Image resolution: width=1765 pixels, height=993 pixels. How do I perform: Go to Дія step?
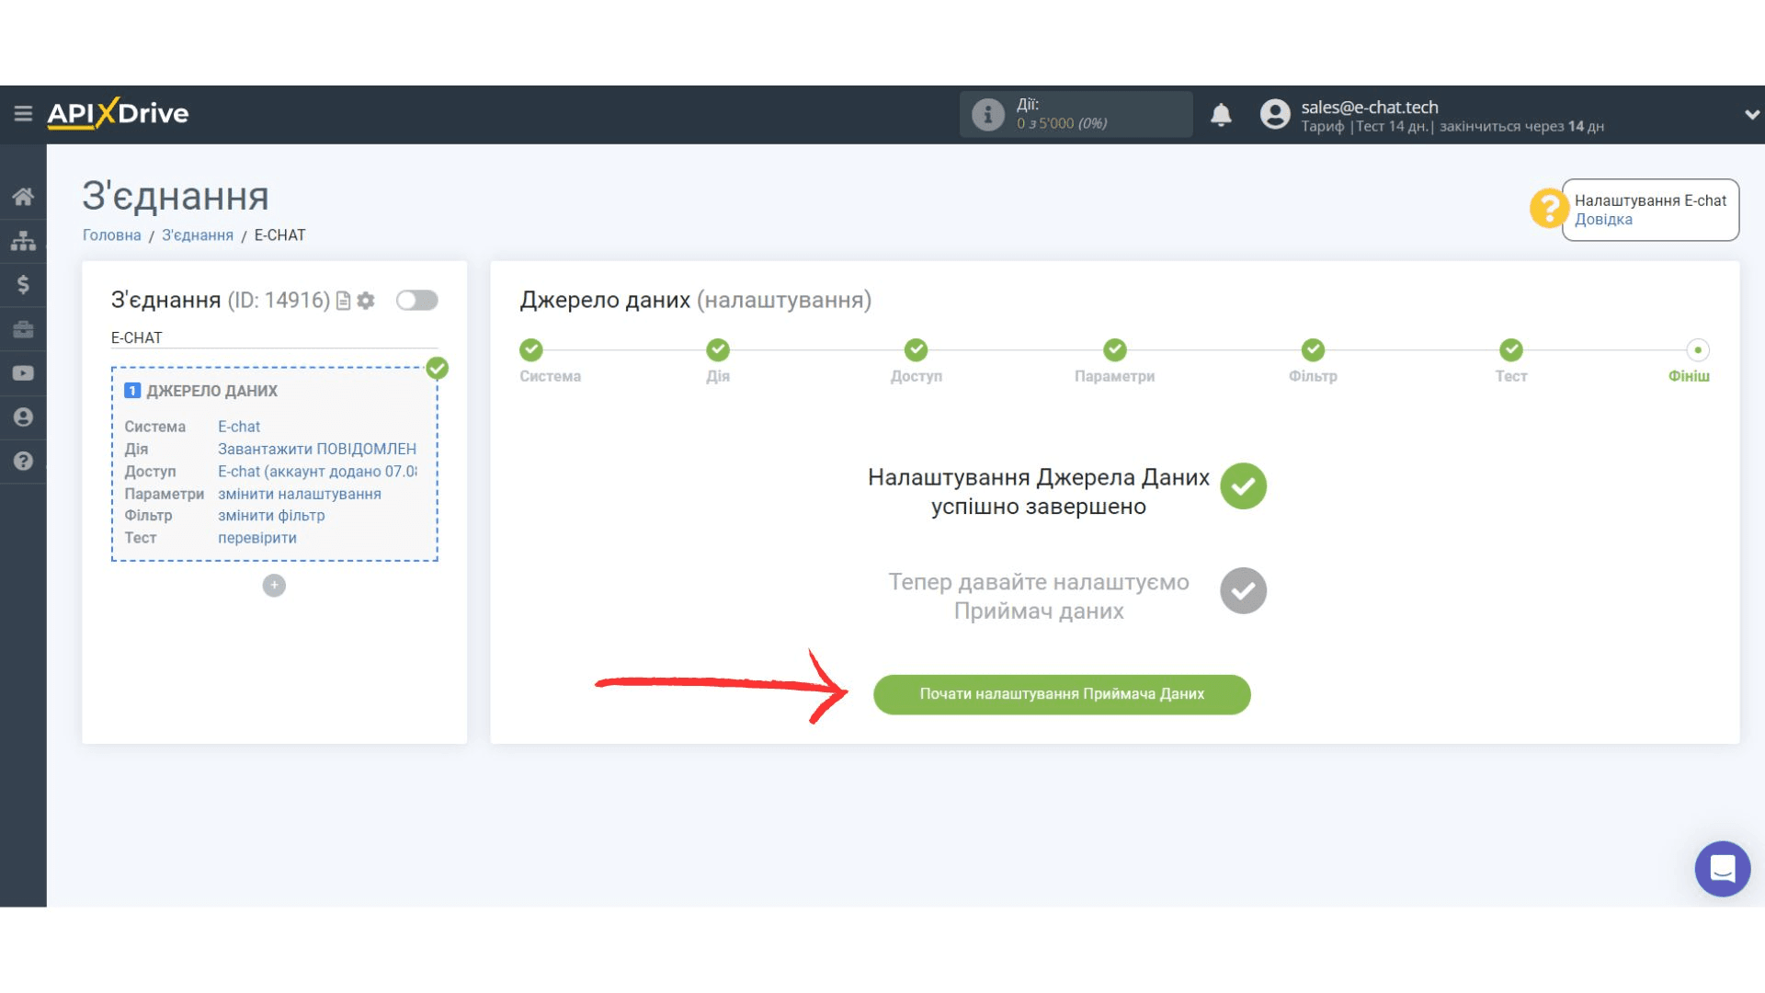(718, 350)
